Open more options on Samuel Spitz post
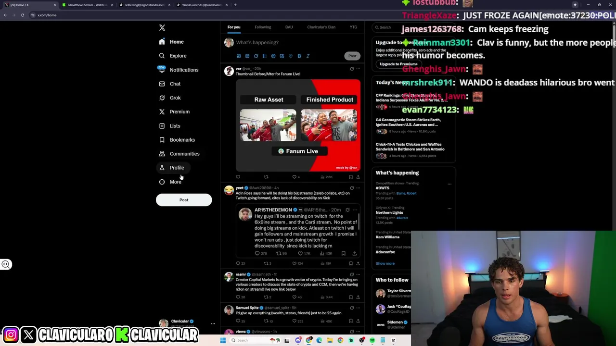This screenshot has height=346, width=616. (358, 308)
